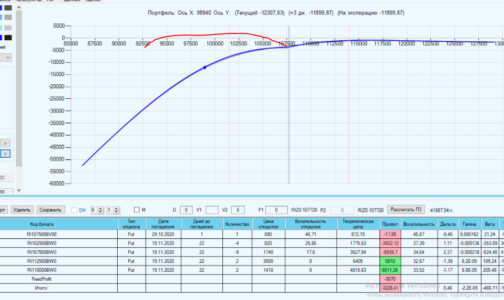Focus the P1 input field
The width and height of the screenshot is (504, 300).
[276, 210]
